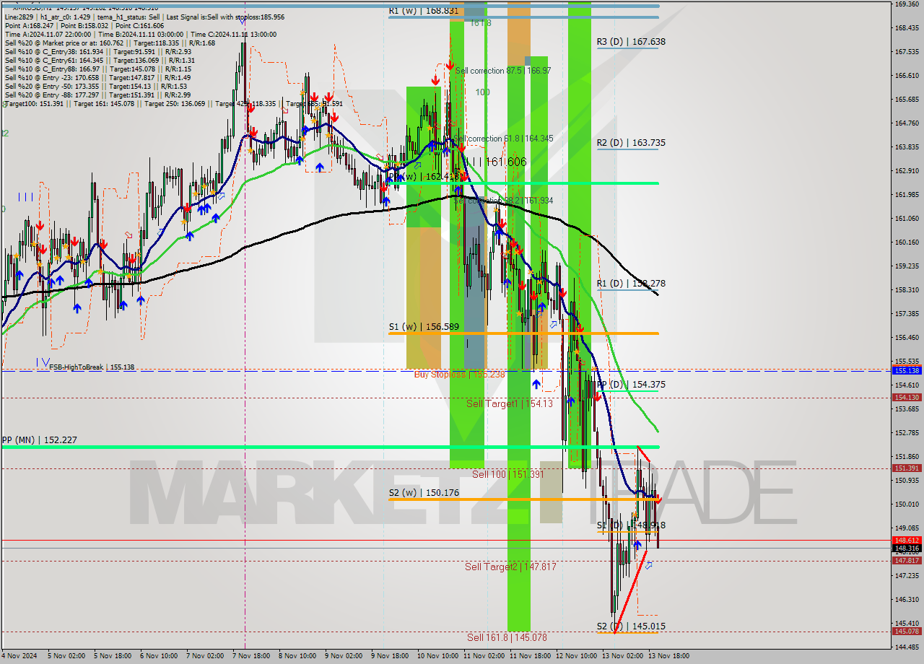Select the Sell %20 @ Market price line

[x=110, y=43]
